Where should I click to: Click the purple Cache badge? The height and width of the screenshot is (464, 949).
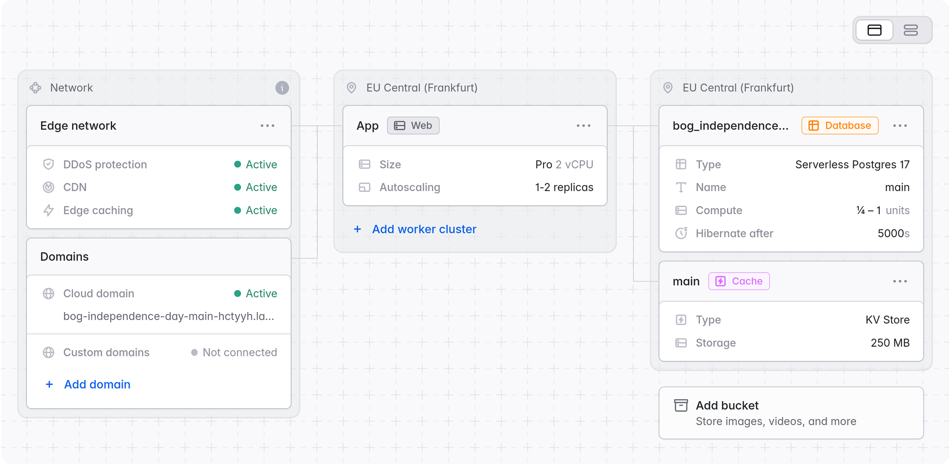[739, 281]
